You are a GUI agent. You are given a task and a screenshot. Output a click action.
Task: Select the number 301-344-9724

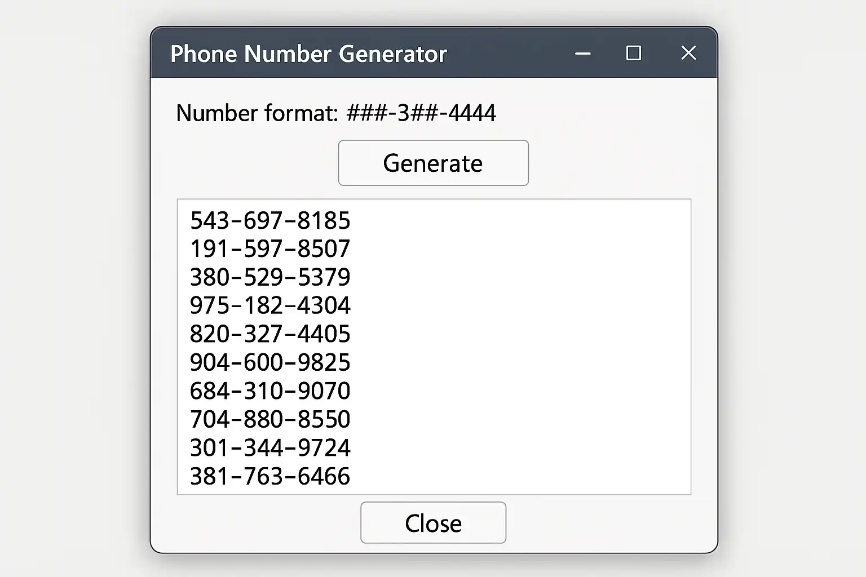(270, 448)
